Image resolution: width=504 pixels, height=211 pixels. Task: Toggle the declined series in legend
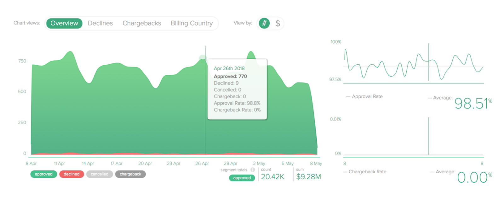point(72,174)
